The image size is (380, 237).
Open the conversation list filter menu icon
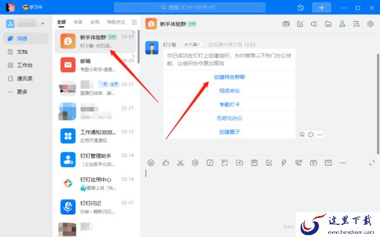coord(134,22)
